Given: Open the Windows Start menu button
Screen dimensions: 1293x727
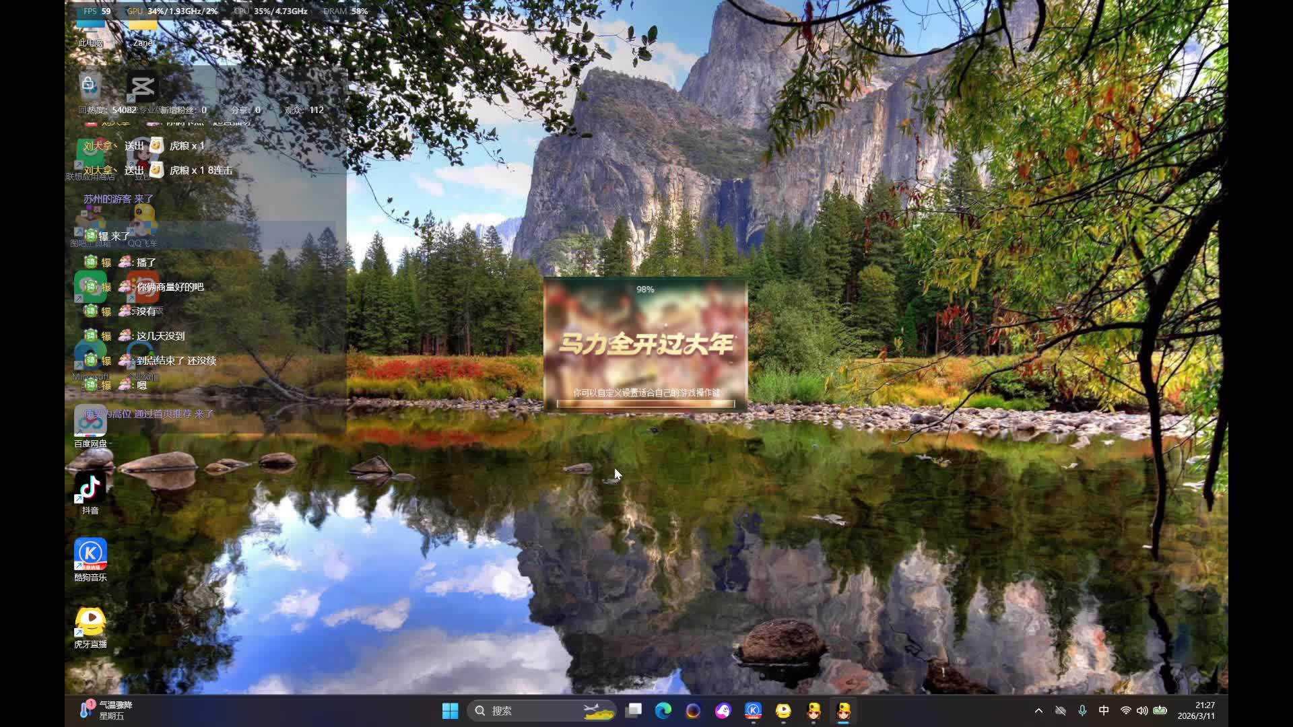Looking at the screenshot, I should (x=450, y=711).
